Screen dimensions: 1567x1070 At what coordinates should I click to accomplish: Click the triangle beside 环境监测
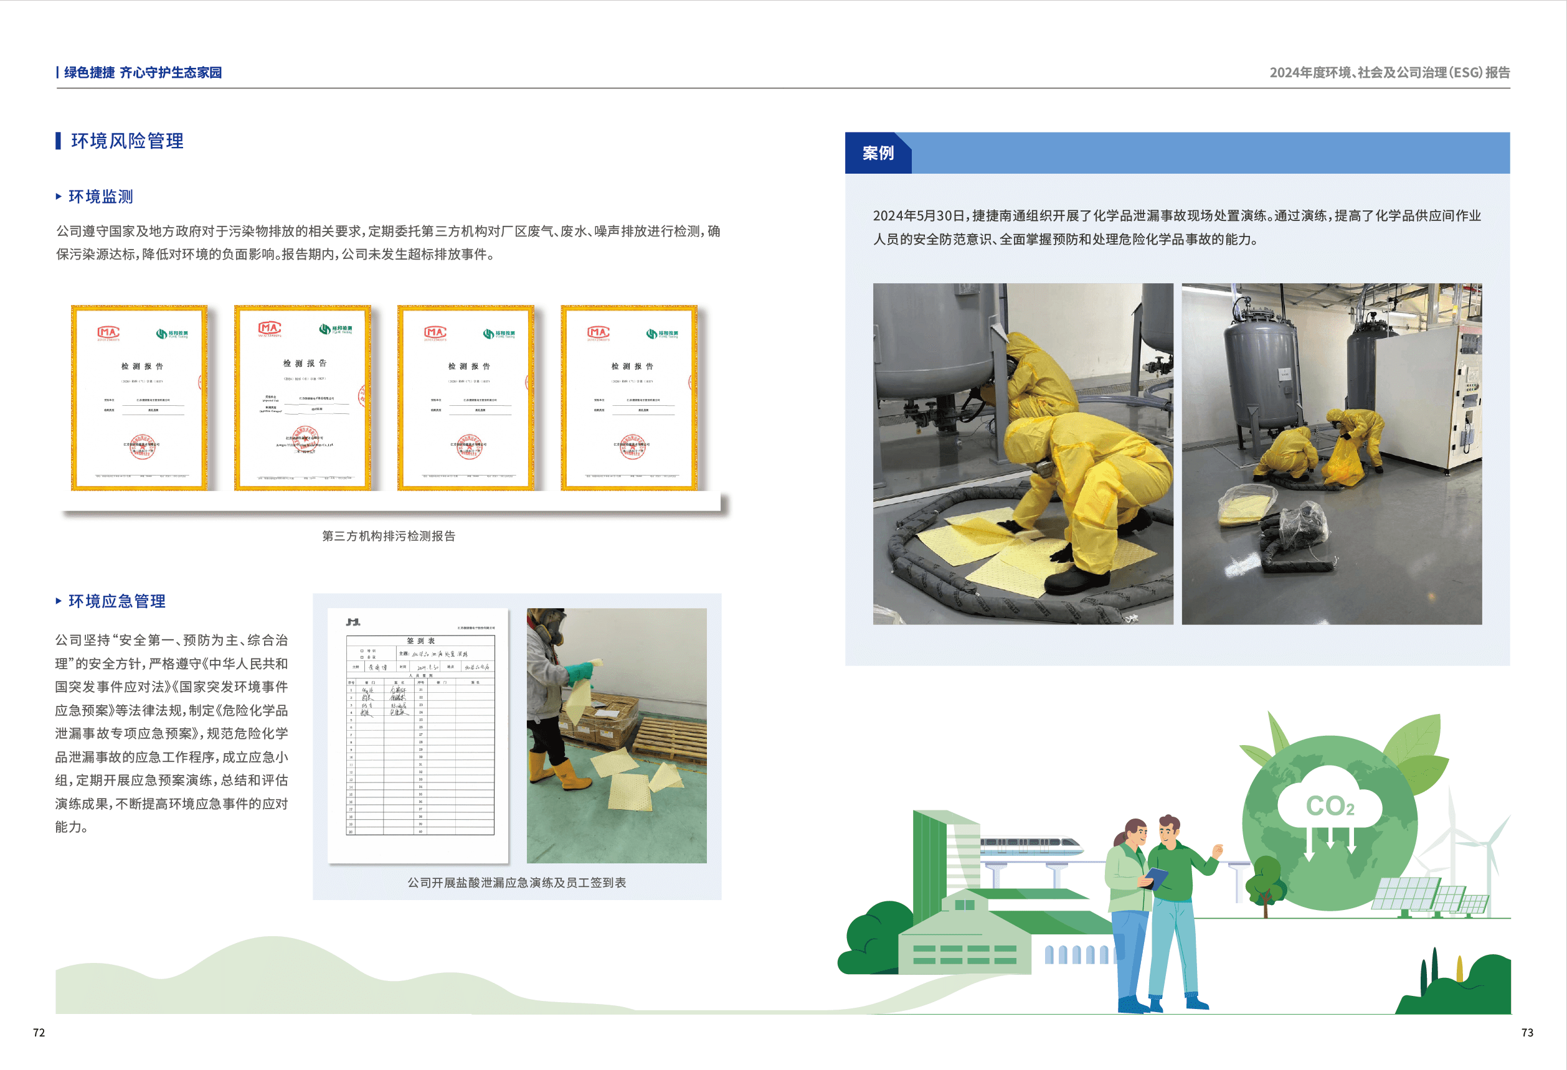click(59, 197)
